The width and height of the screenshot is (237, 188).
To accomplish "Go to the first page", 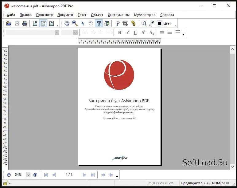I will tap(45, 175).
